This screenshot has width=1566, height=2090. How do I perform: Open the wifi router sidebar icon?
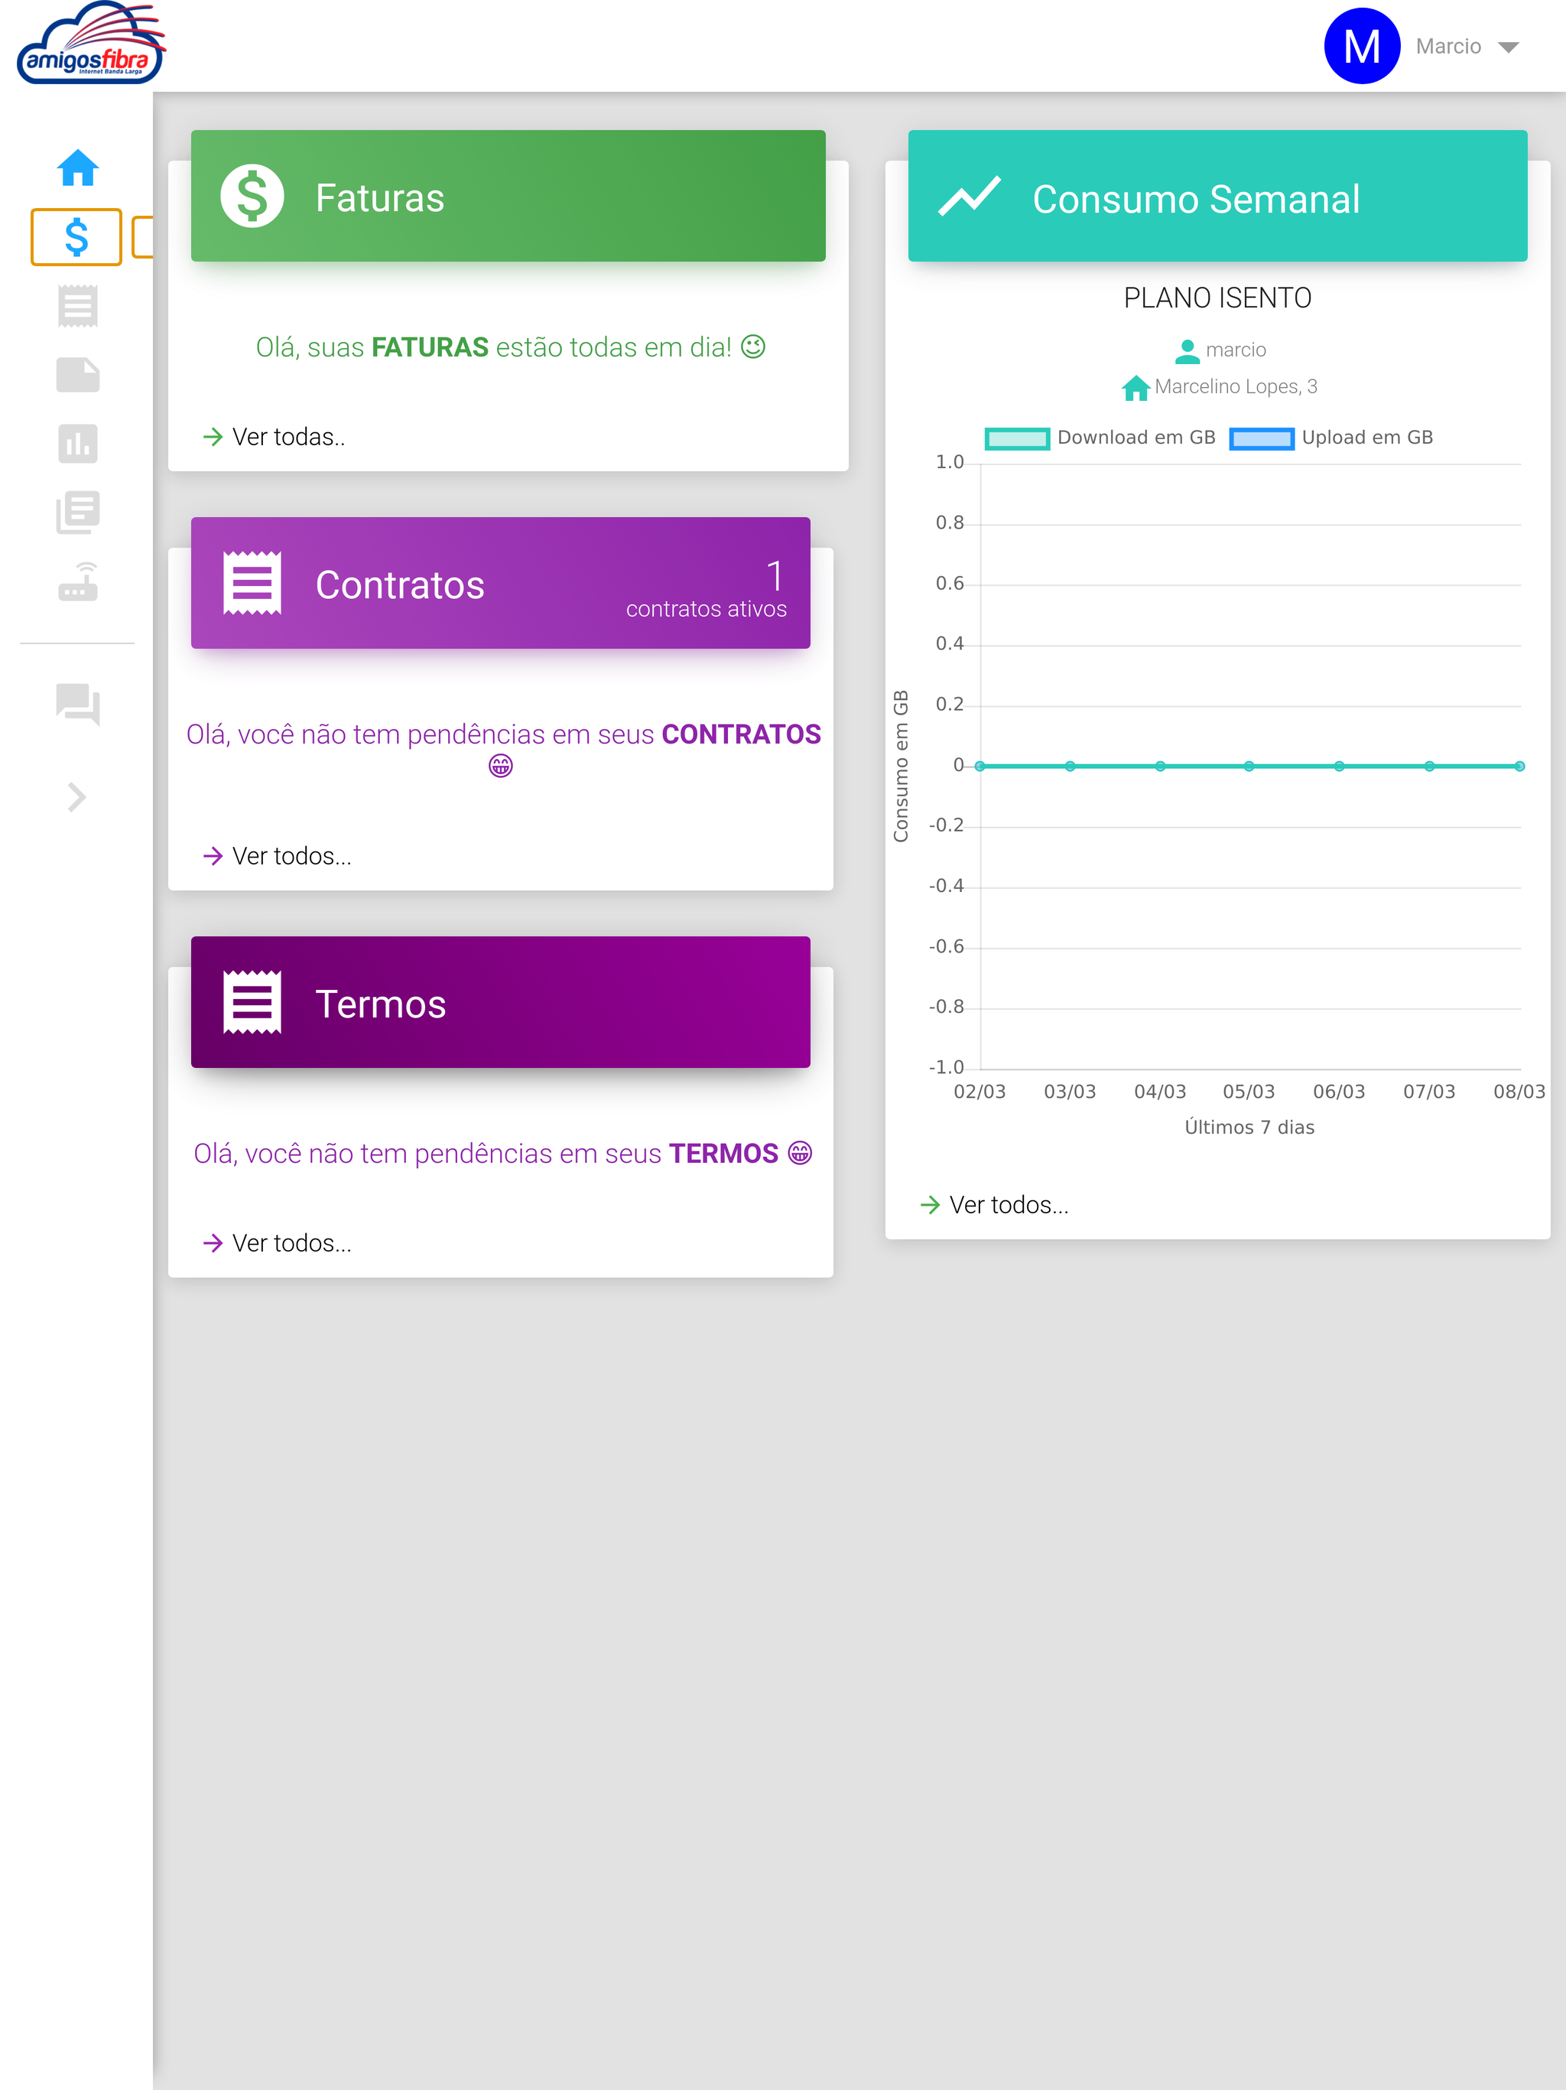(x=77, y=581)
